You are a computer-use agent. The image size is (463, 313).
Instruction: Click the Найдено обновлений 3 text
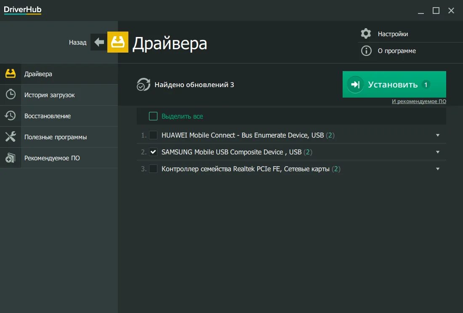(194, 85)
